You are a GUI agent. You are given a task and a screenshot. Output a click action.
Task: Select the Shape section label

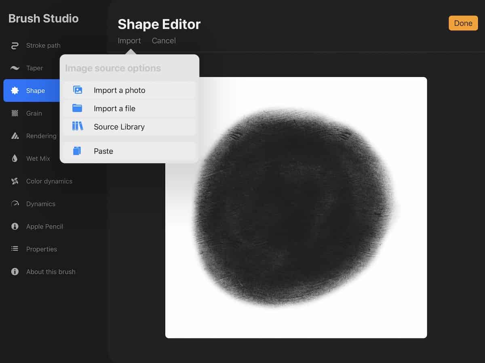36,91
